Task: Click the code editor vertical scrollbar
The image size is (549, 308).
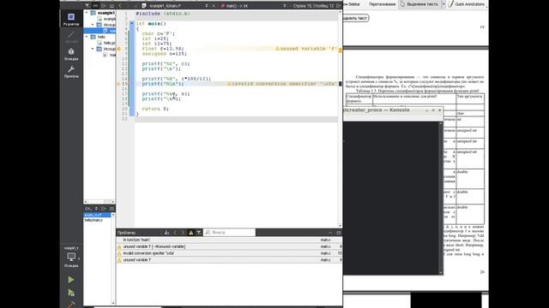Action: 340,119
